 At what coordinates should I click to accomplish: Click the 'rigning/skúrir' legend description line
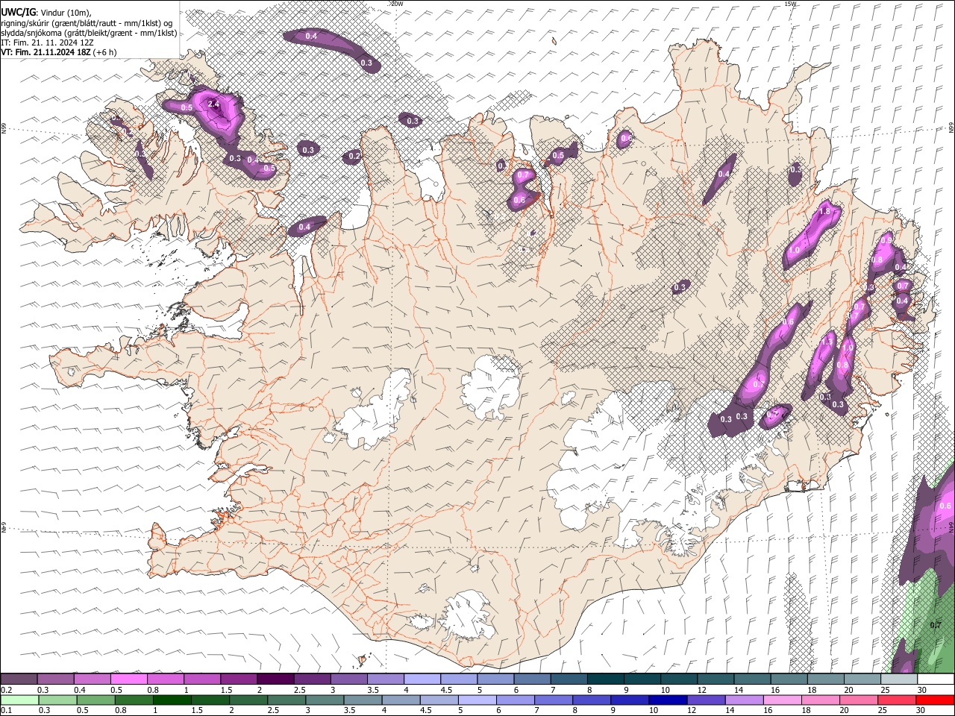87,23
